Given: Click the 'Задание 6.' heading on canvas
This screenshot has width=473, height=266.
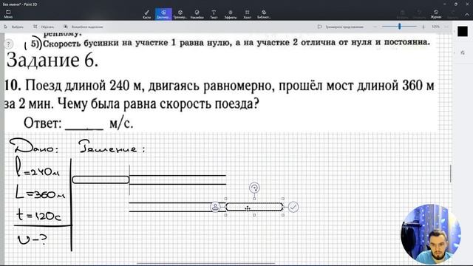Looking at the screenshot, I should (x=52, y=60).
